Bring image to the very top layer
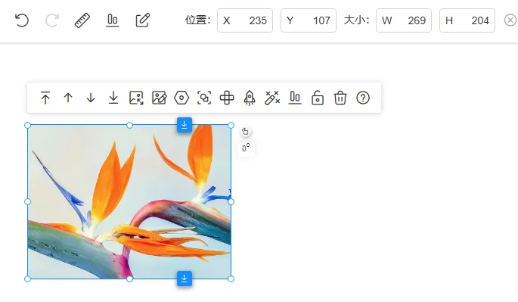 click(x=45, y=98)
